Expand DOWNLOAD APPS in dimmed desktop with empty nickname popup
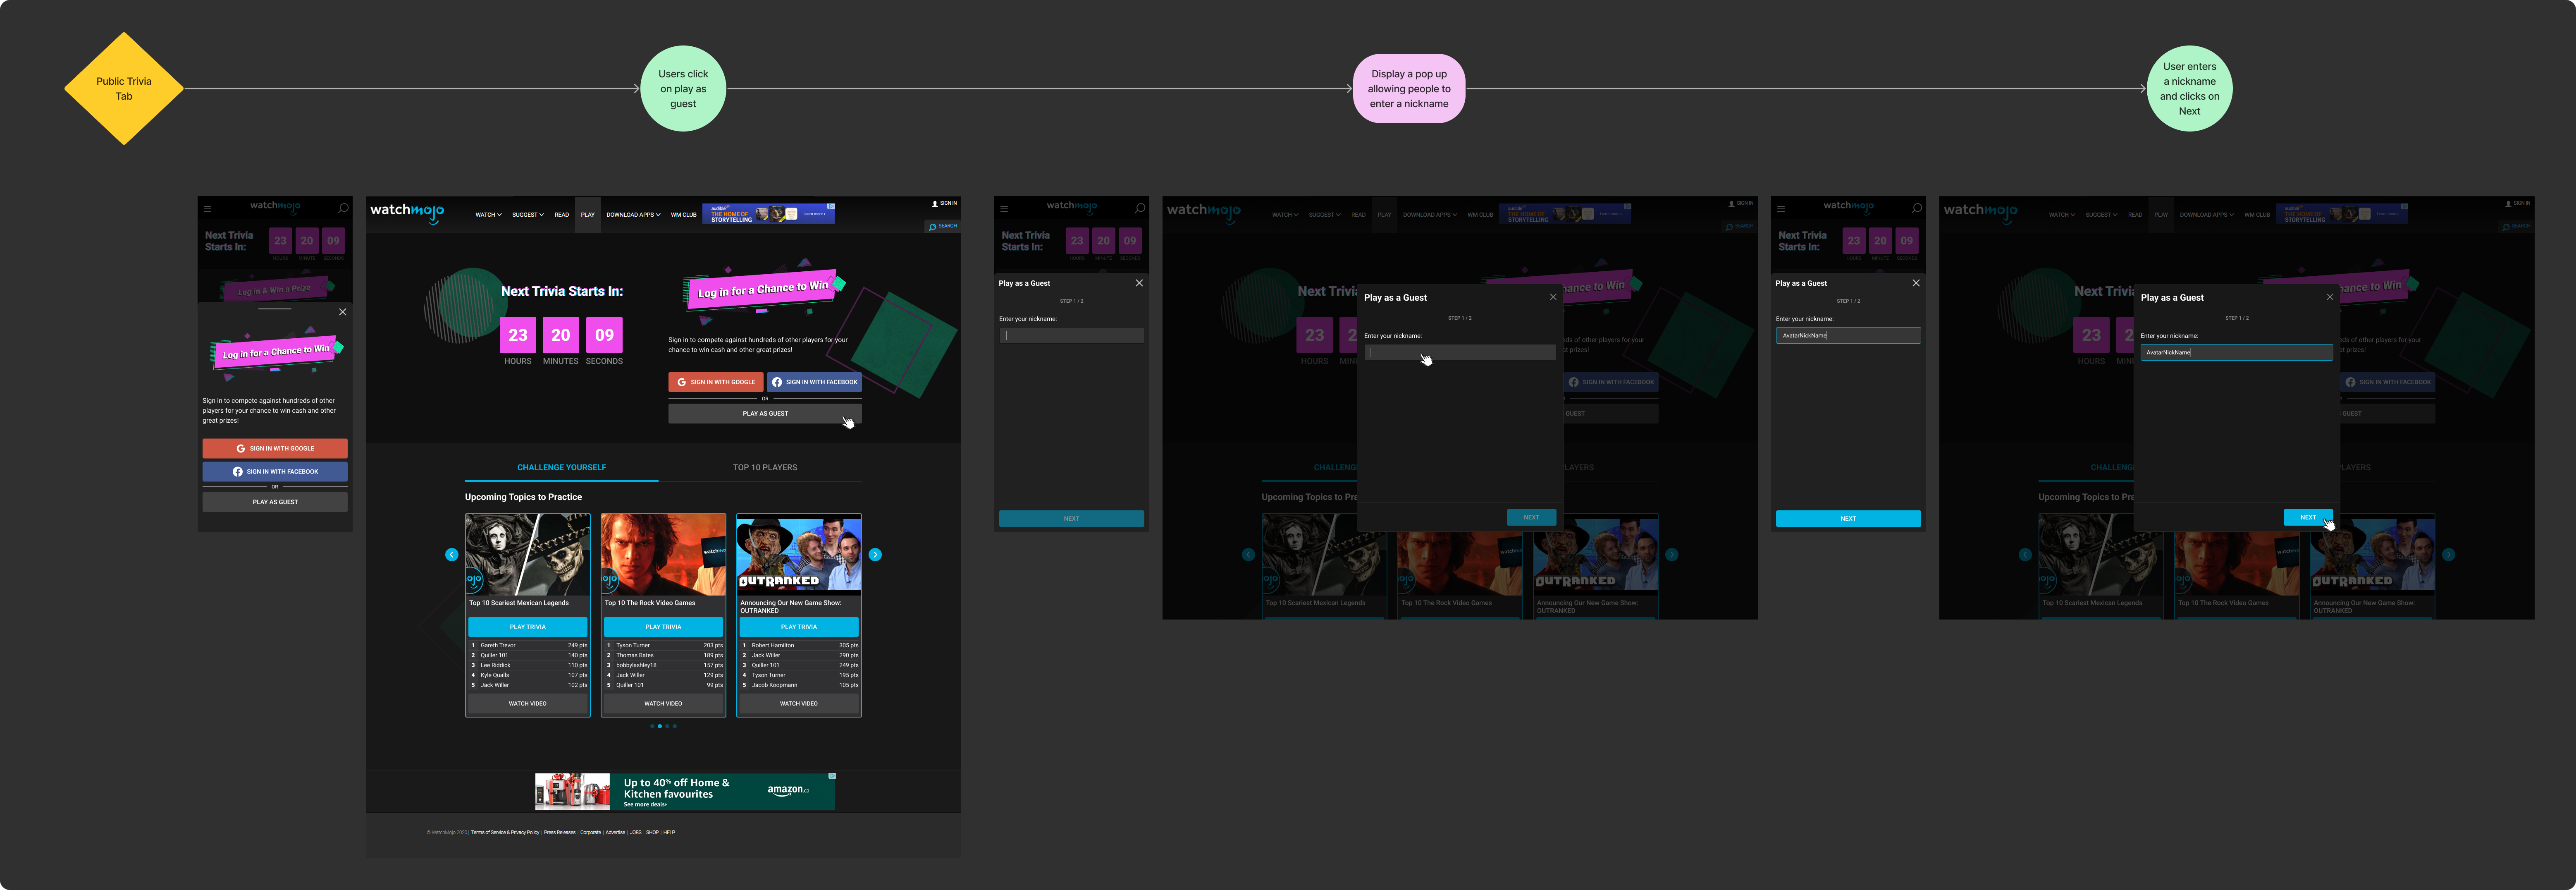Screen dimensions: 2576x890 click(1430, 215)
